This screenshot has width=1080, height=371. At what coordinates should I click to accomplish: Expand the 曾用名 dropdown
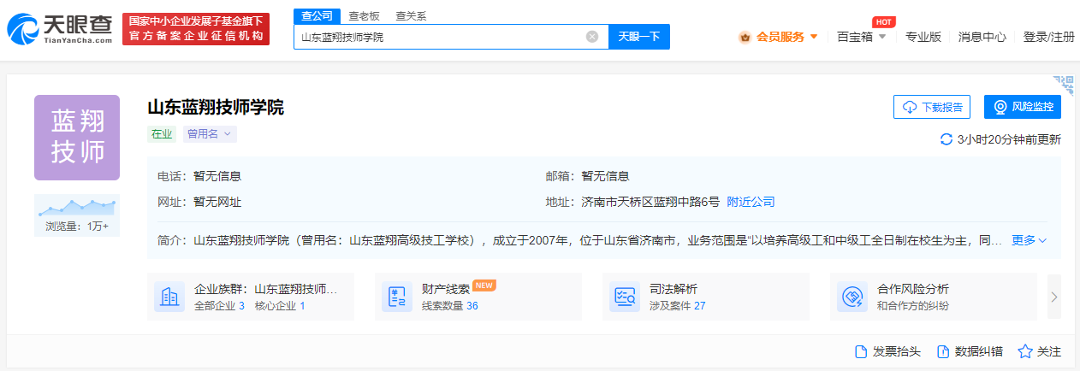(x=209, y=134)
